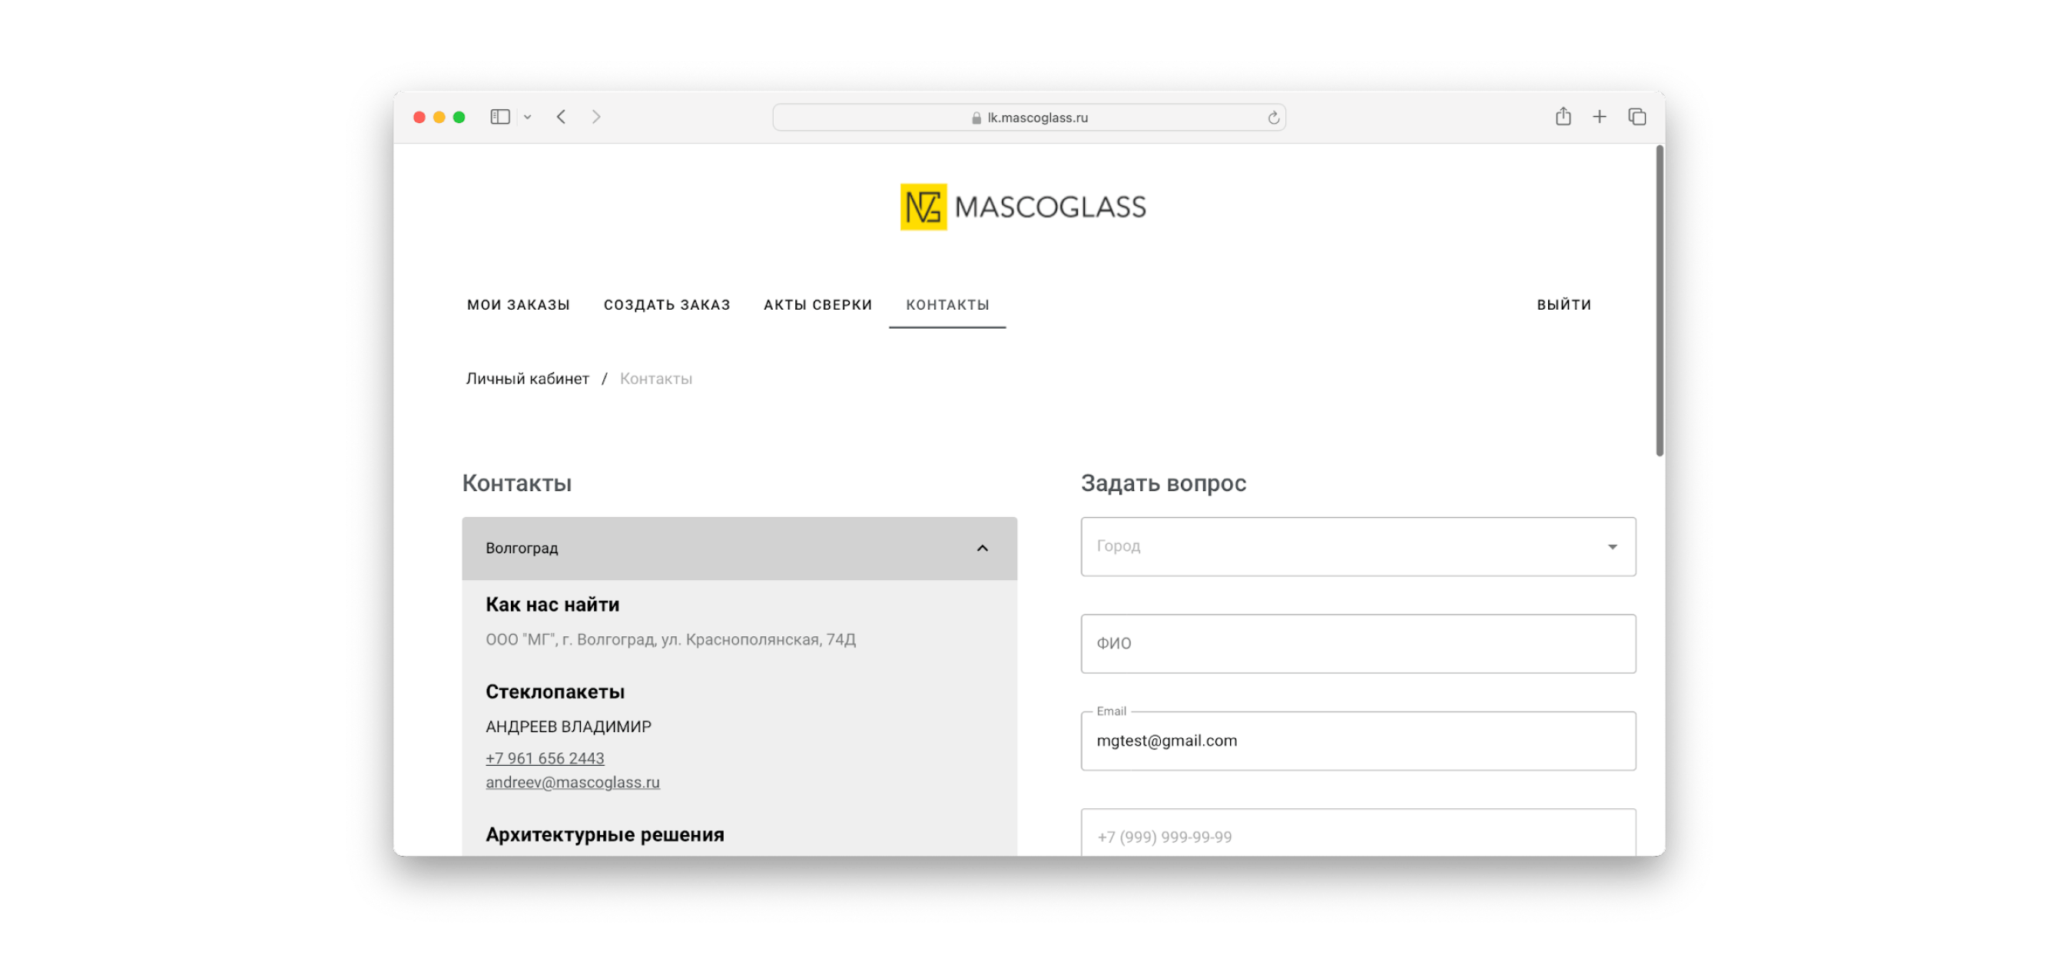The width and height of the screenshot is (2059, 968).
Task: Toggle the Safari sidebar icon
Action: (499, 117)
